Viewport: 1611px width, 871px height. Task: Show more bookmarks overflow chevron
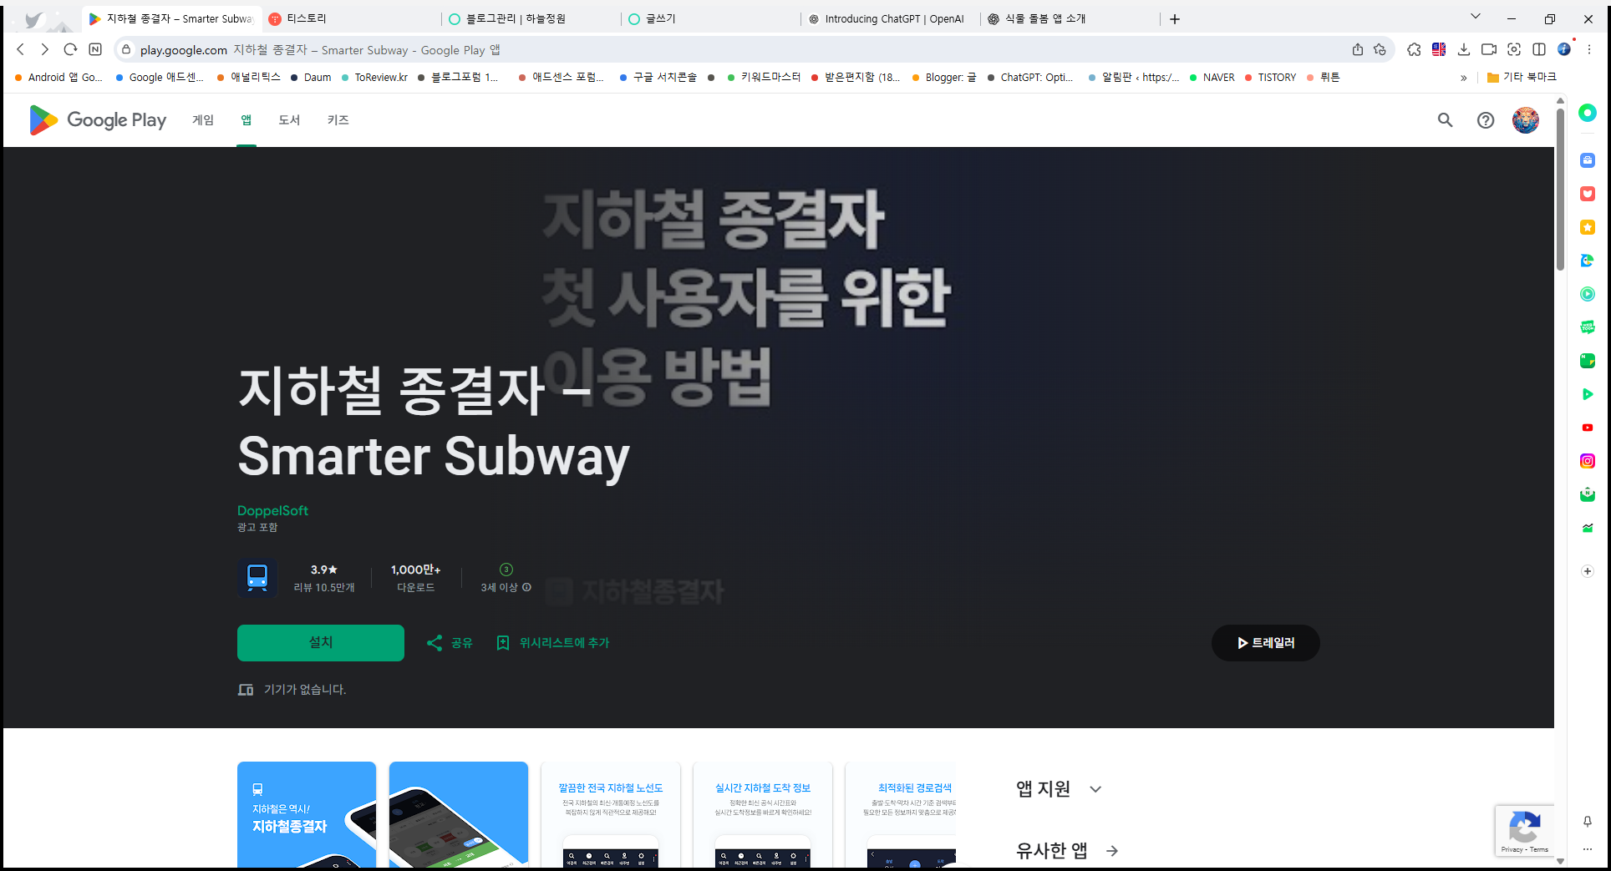coord(1463,77)
